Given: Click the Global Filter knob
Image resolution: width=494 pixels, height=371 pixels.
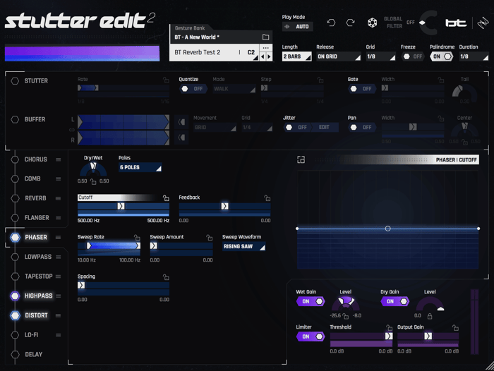Looking at the screenshot, I should [x=428, y=23].
